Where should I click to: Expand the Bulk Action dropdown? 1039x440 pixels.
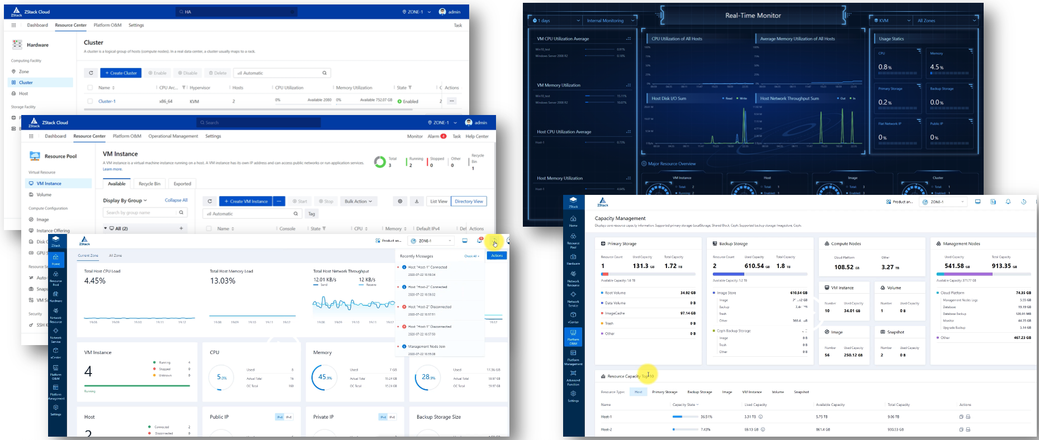pos(358,202)
